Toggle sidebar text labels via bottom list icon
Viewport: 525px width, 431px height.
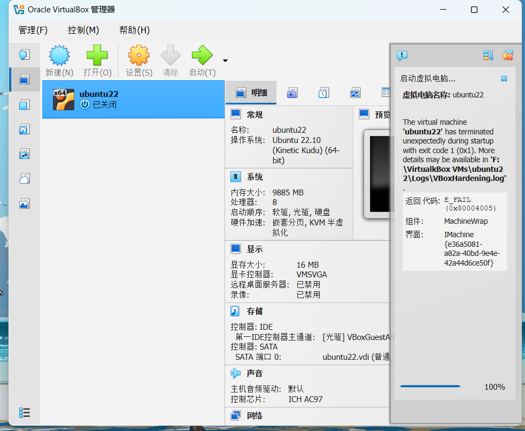pyautogui.click(x=25, y=413)
